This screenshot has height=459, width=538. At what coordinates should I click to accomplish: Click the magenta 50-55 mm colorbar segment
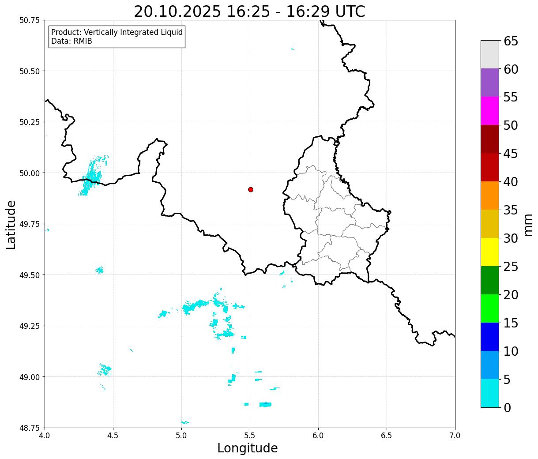point(490,111)
